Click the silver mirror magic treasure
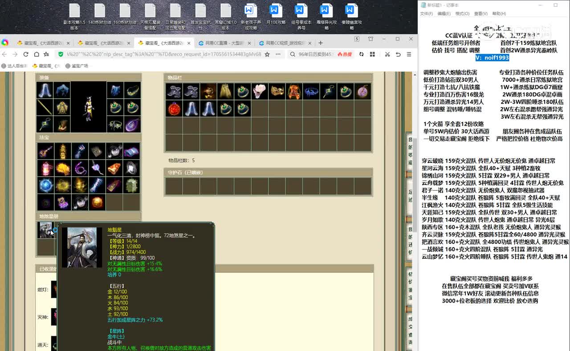The image size is (570, 351). pyautogui.click(x=132, y=168)
